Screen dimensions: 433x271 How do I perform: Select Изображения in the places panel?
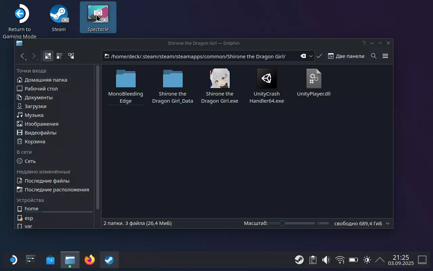point(54,124)
